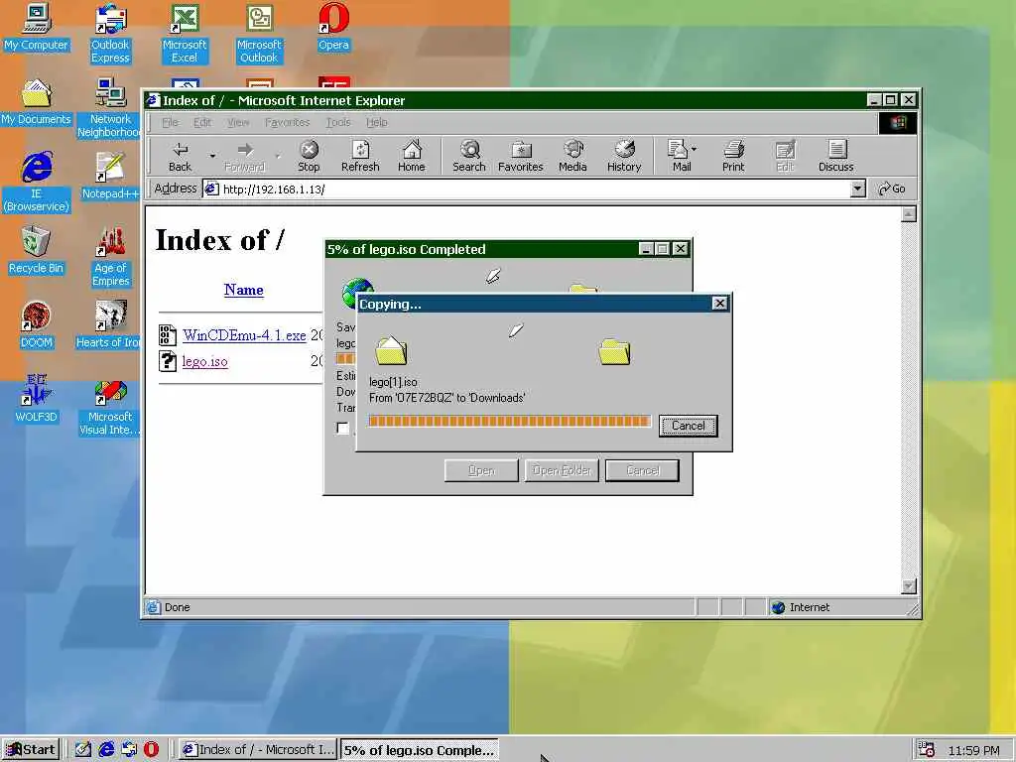The height and width of the screenshot is (762, 1016).
Task: Expand the address bar dropdown arrow
Action: (x=857, y=189)
